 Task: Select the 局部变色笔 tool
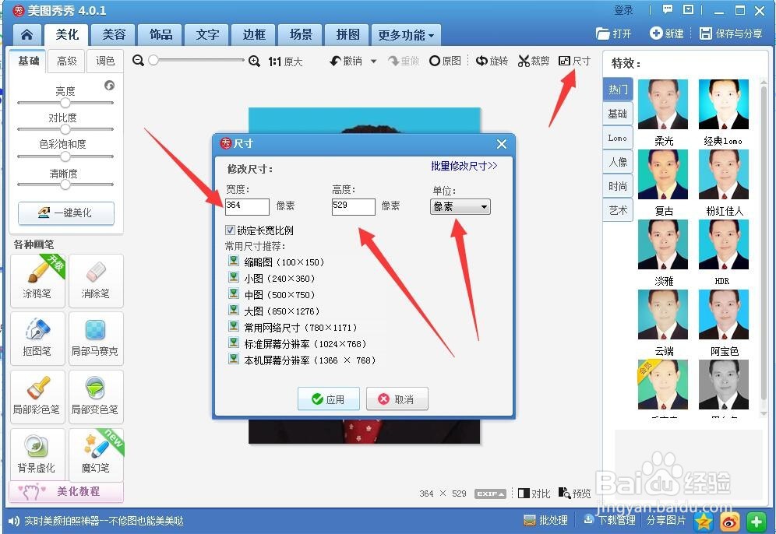click(x=96, y=397)
